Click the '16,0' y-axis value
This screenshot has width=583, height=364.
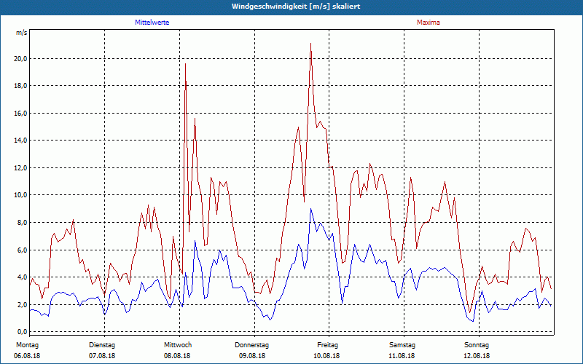(20, 114)
